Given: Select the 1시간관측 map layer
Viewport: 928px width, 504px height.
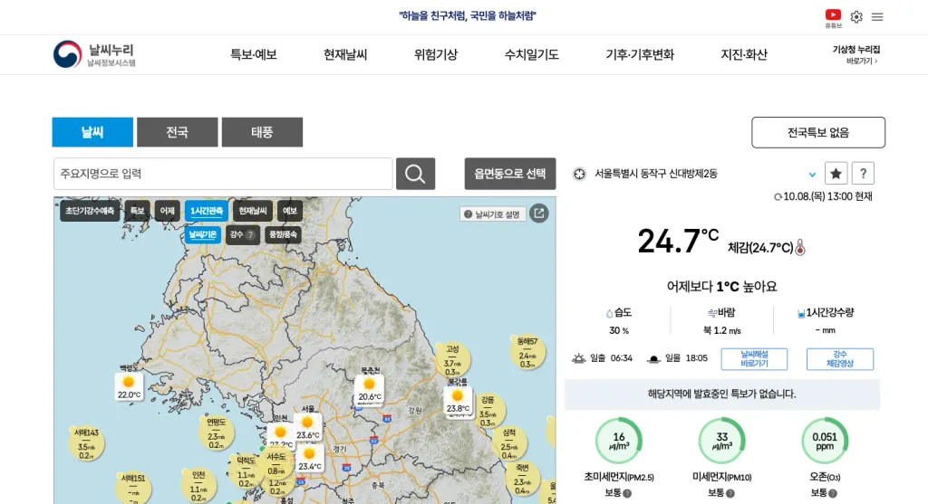Looking at the screenshot, I should [207, 211].
